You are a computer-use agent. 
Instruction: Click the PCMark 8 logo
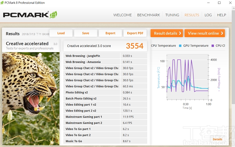30,15
